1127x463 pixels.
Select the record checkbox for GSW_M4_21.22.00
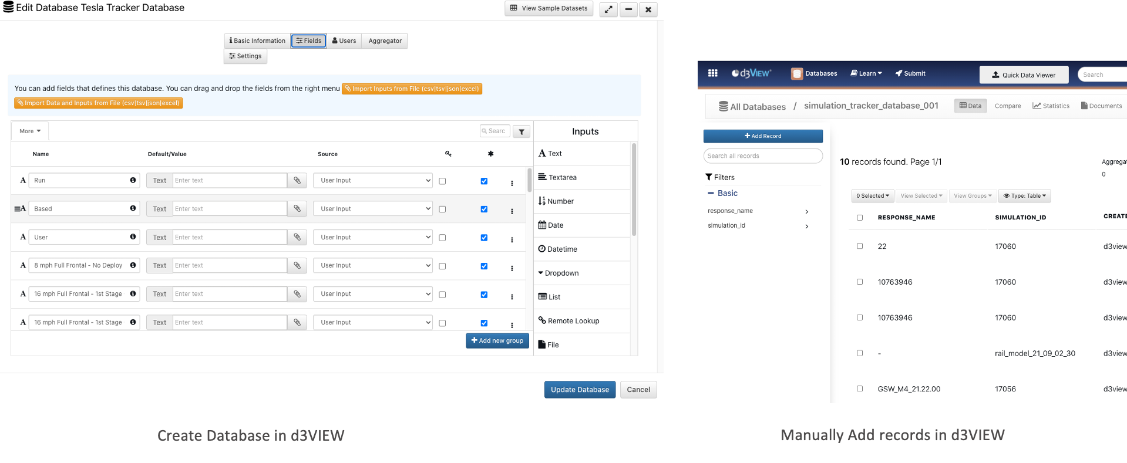(x=860, y=388)
